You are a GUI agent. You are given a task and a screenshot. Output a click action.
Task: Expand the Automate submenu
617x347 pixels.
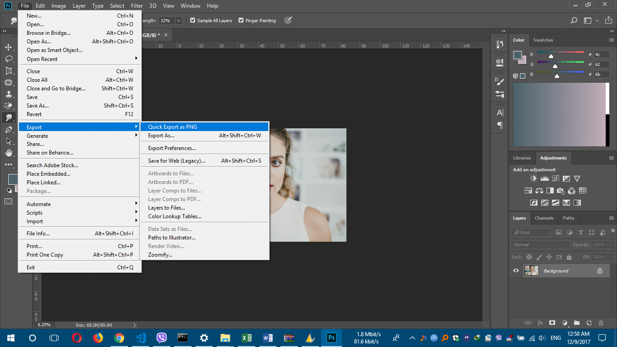coord(80,204)
